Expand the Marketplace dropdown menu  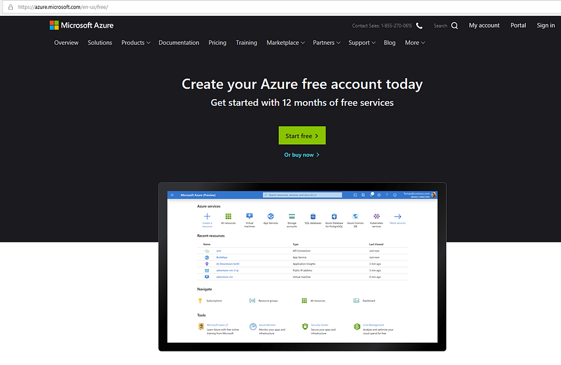point(285,42)
